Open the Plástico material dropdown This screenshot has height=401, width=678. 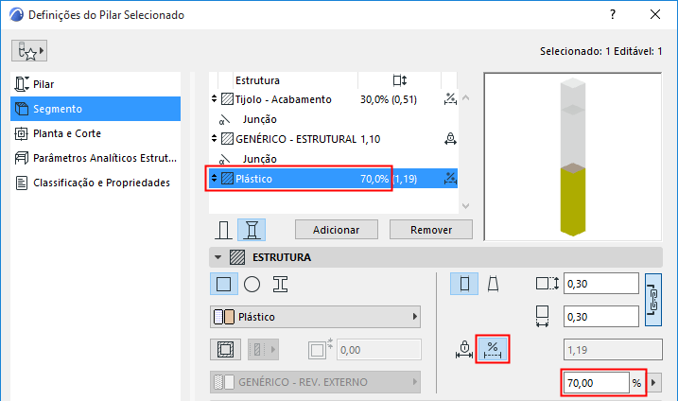pyautogui.click(x=315, y=317)
